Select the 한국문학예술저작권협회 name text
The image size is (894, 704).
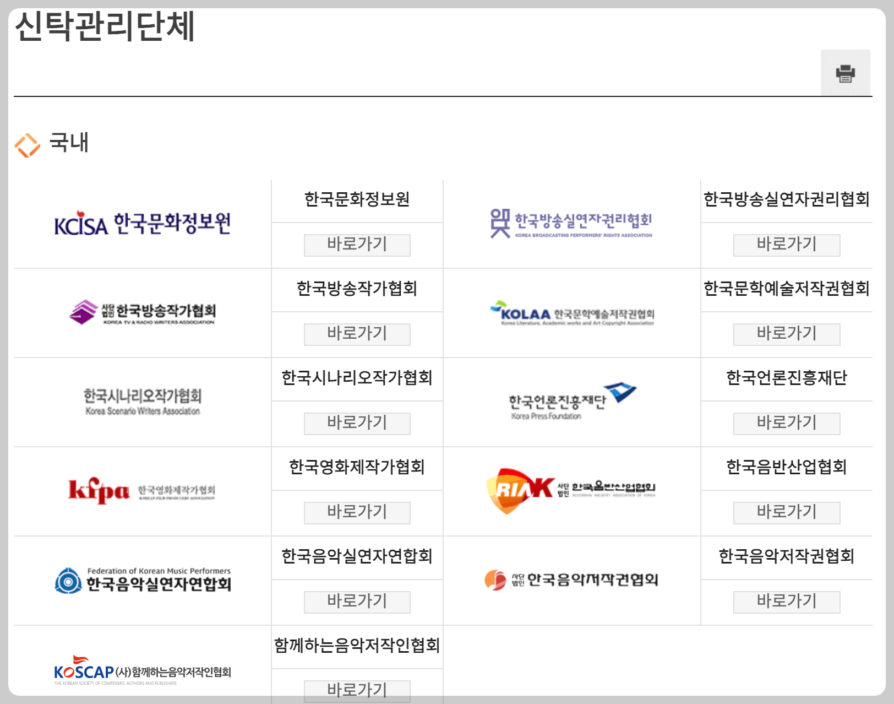tap(787, 289)
